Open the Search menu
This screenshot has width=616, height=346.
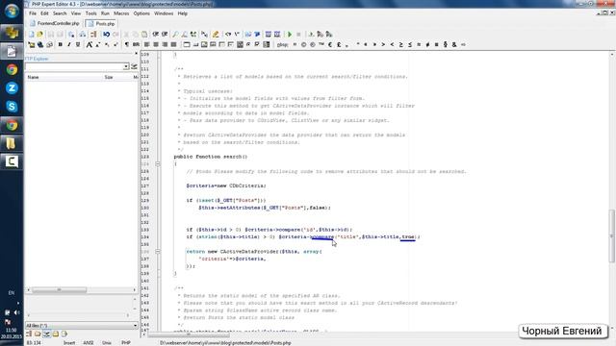[x=60, y=13]
